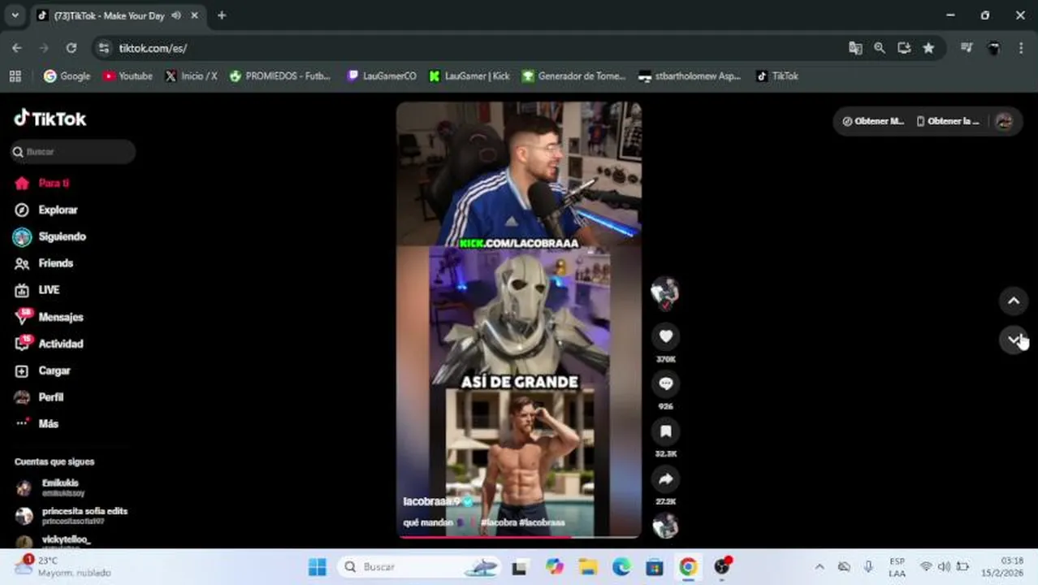This screenshot has height=585, width=1038.
Task: Open a new browser tab
Action: point(222,15)
